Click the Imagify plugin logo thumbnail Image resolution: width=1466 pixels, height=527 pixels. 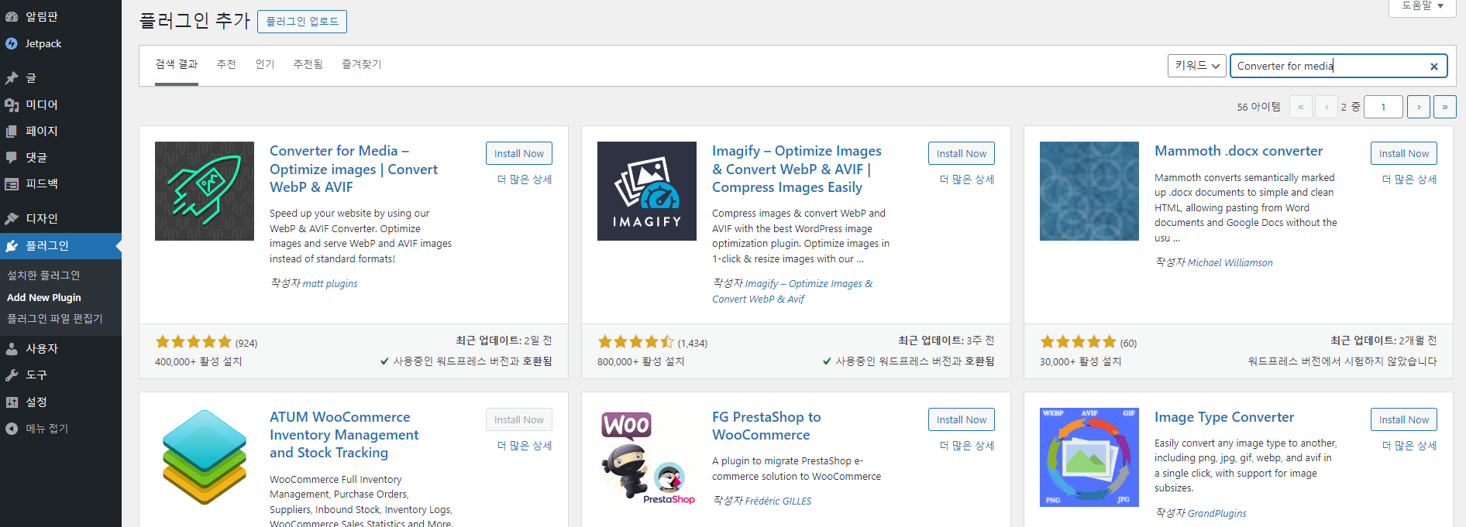point(647,191)
